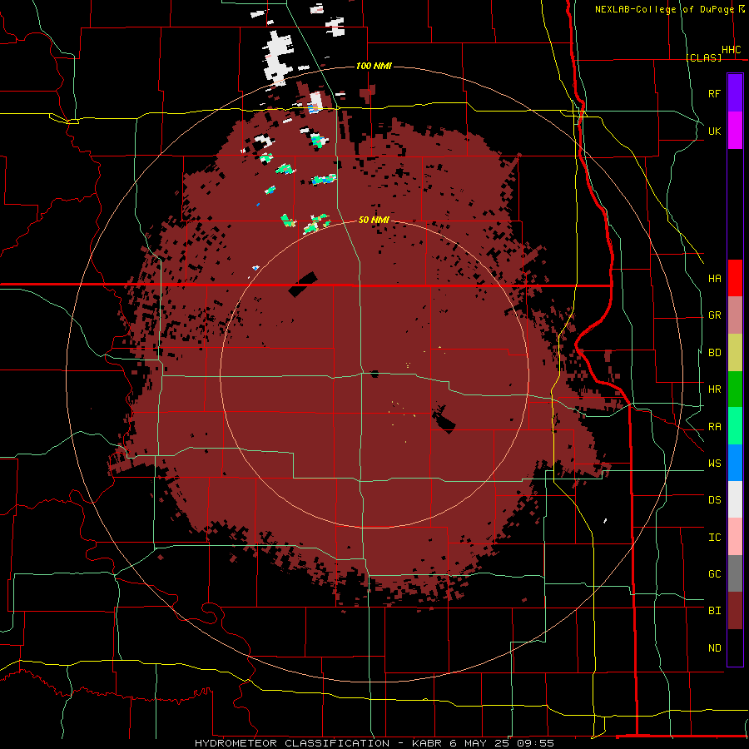Click the ND legend label

715,648
